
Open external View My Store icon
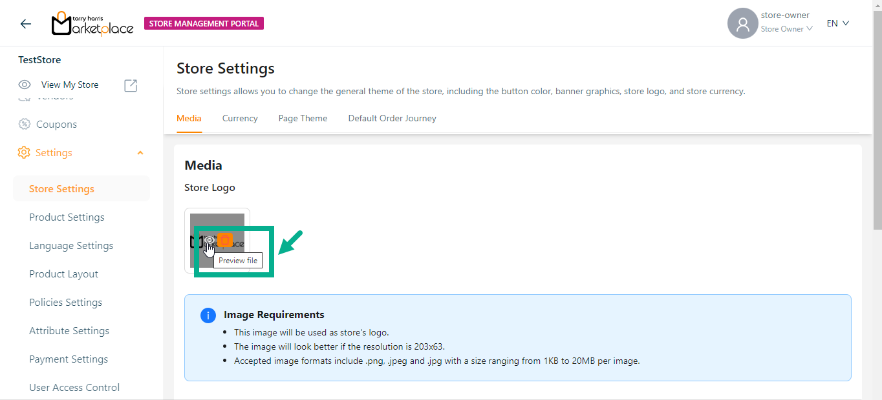coord(131,85)
